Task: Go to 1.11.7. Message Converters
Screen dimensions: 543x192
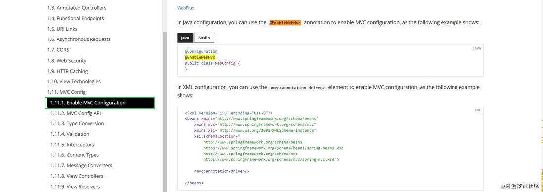Action: point(82,166)
